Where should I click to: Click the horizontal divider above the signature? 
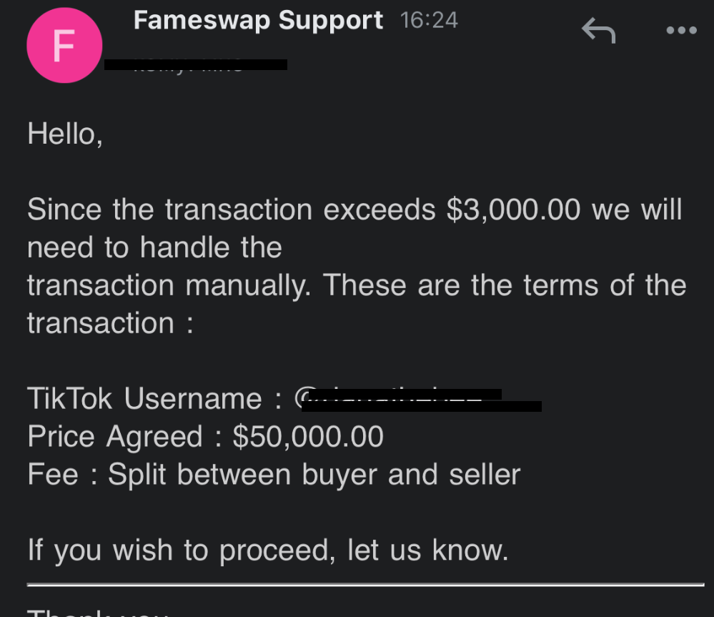click(366, 584)
